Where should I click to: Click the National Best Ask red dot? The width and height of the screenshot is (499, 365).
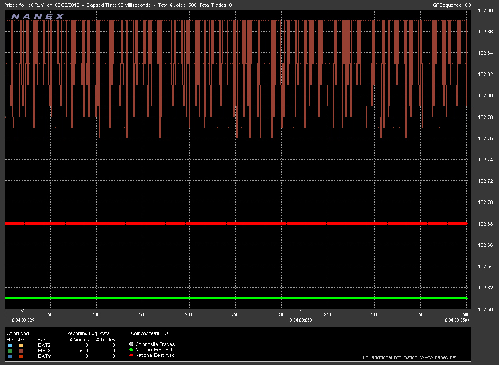point(131,355)
